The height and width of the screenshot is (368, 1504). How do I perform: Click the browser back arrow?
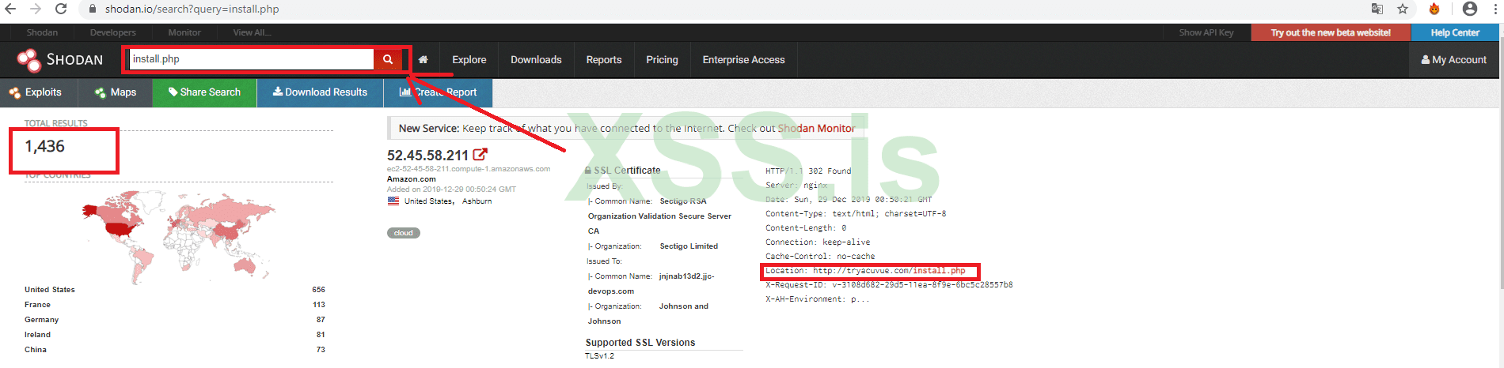click(x=10, y=9)
